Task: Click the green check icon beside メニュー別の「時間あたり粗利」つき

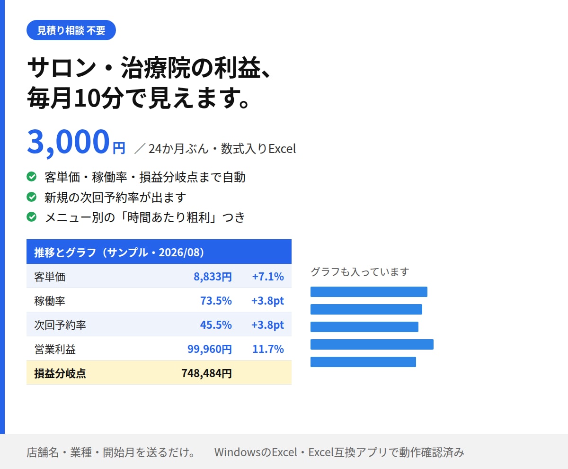Action: (32, 217)
